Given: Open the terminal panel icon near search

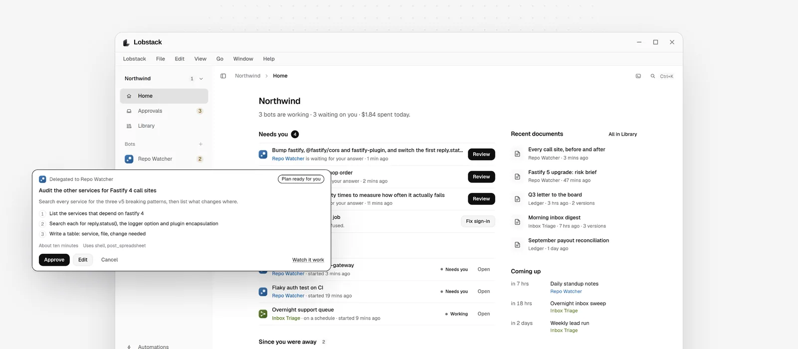Looking at the screenshot, I should click(638, 76).
